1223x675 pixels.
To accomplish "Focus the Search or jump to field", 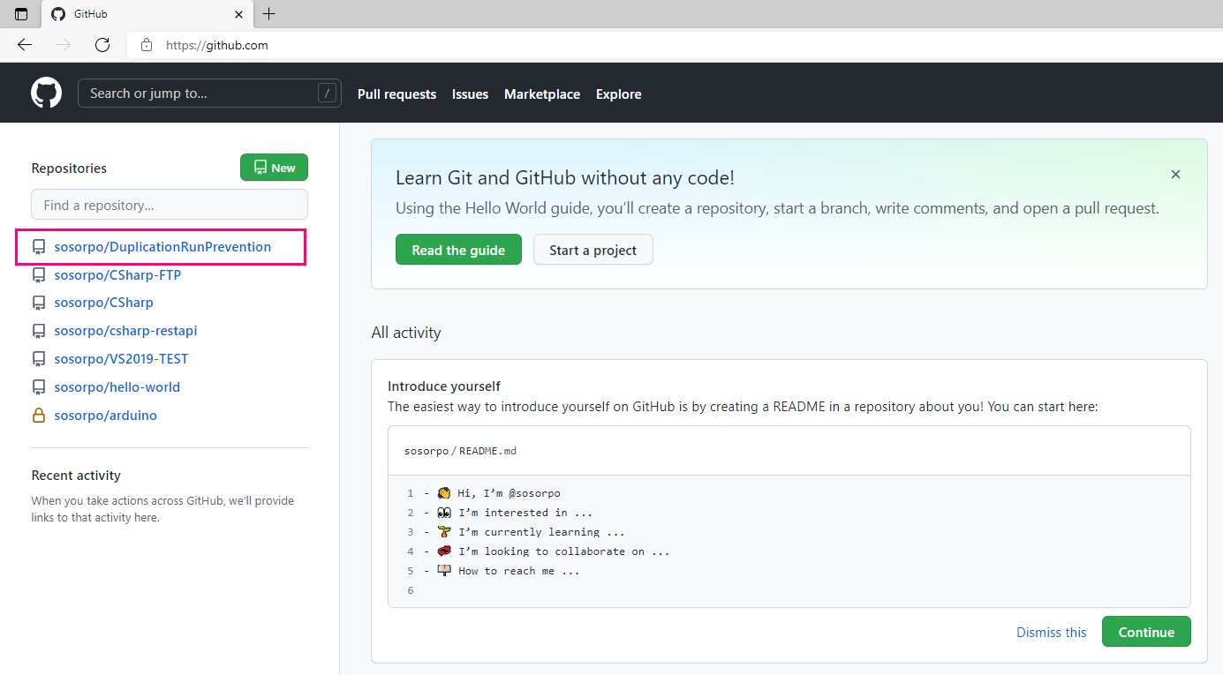I will [209, 93].
